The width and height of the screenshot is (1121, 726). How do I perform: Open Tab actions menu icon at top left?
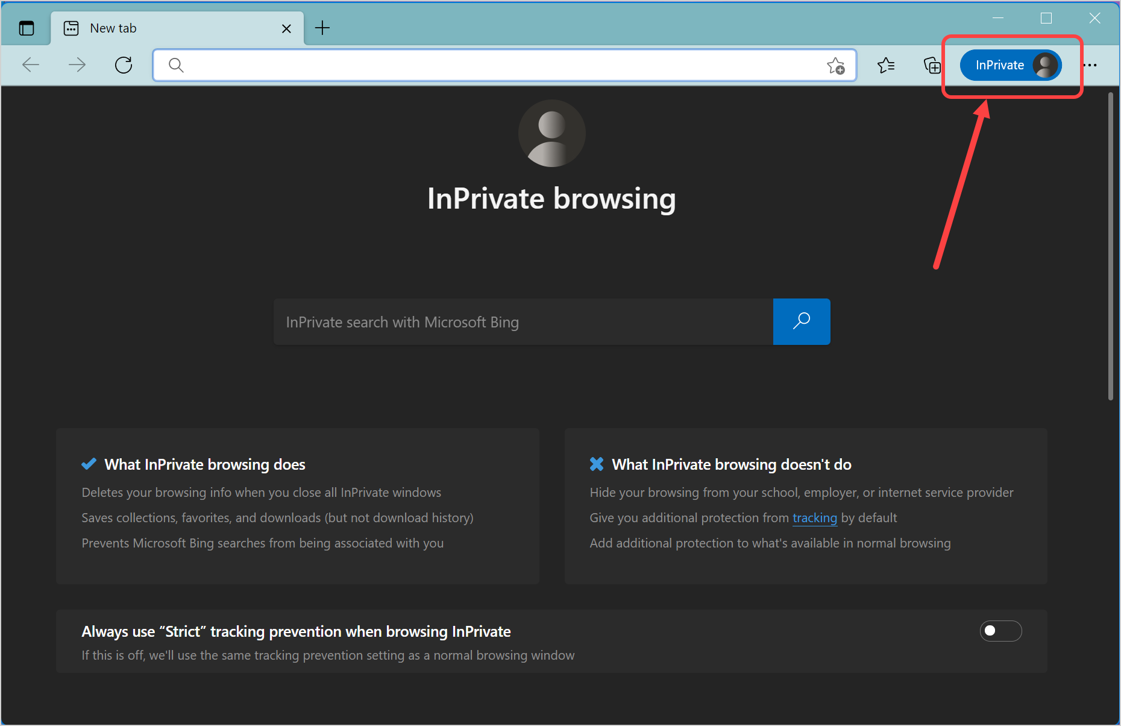(26, 28)
